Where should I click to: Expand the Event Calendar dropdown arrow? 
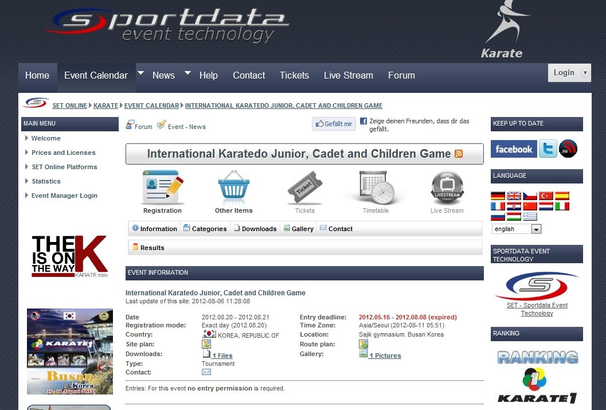point(140,73)
